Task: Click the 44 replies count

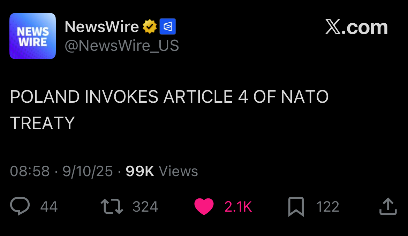Action: click(x=49, y=207)
